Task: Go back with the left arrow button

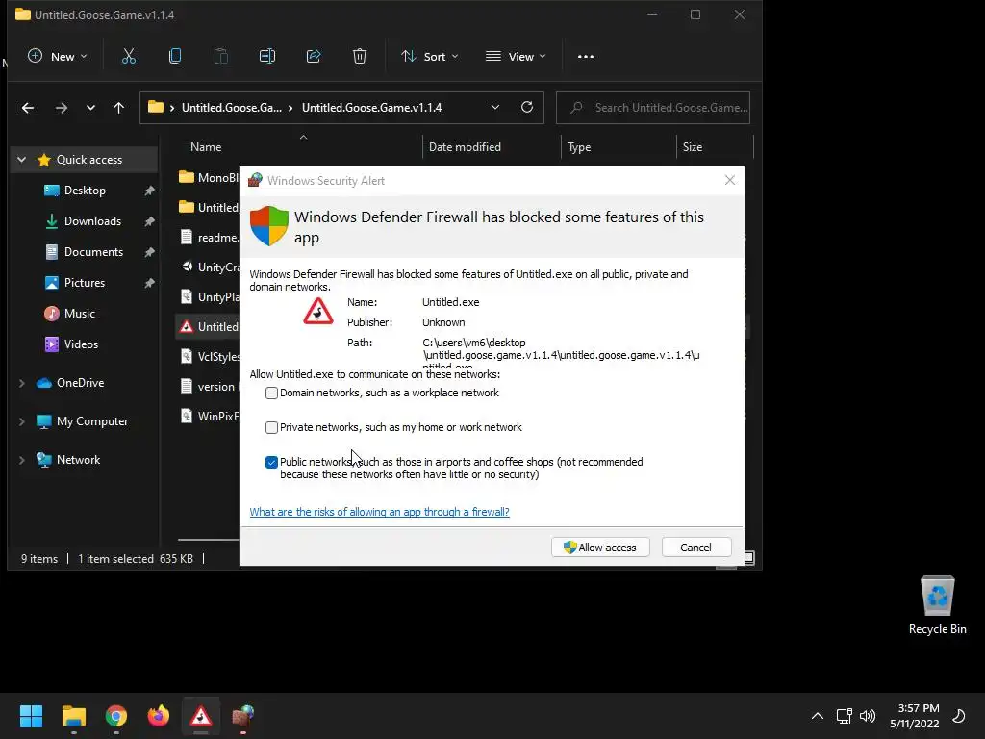Action: (28, 108)
